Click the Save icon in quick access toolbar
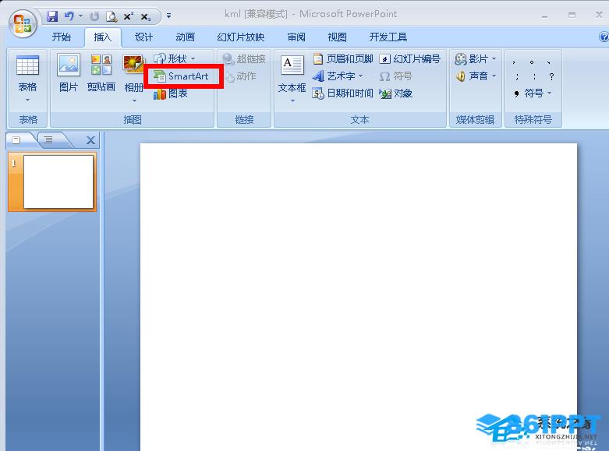Image resolution: width=609 pixels, height=451 pixels. 52,15
